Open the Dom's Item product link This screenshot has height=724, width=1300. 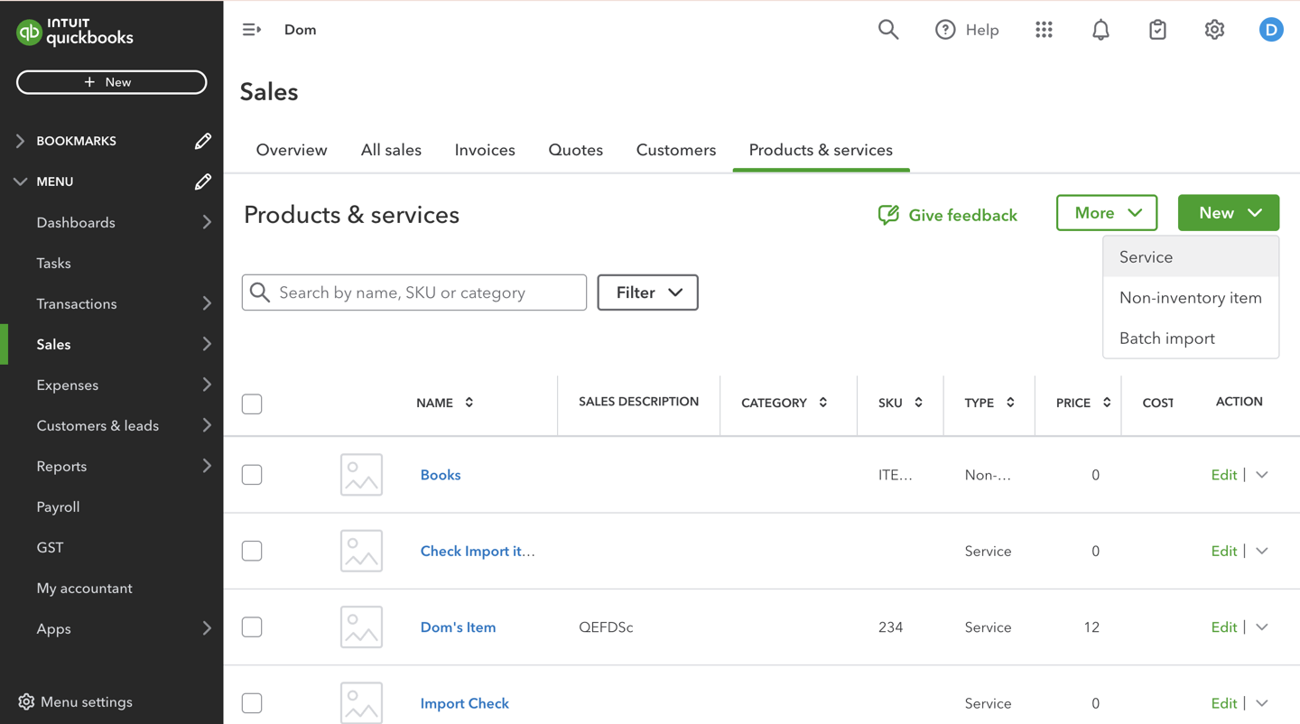click(458, 627)
